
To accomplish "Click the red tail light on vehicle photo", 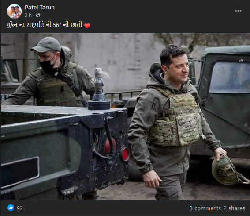I will click(x=125, y=154).
